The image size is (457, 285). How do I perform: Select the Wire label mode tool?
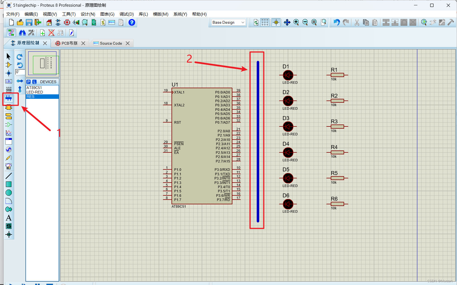8,82
